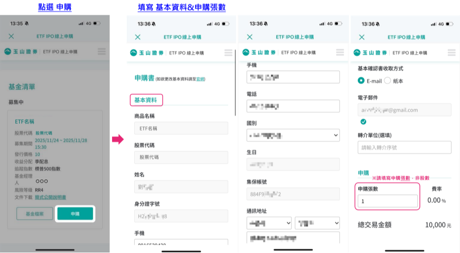Click the 轉介單位 input field
This screenshot has width=460, height=253.
[x=404, y=147]
